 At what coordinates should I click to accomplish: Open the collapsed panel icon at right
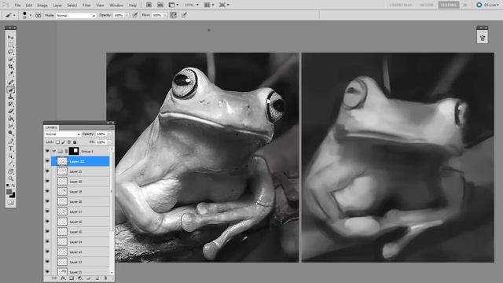pos(483,38)
